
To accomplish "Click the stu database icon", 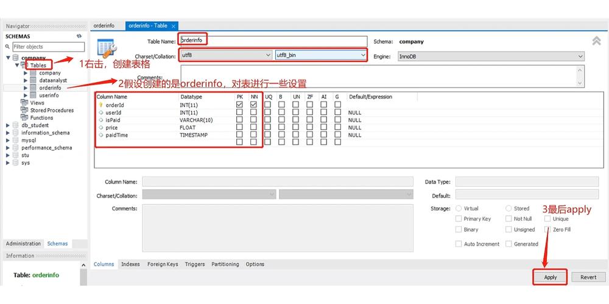I will coord(16,155).
